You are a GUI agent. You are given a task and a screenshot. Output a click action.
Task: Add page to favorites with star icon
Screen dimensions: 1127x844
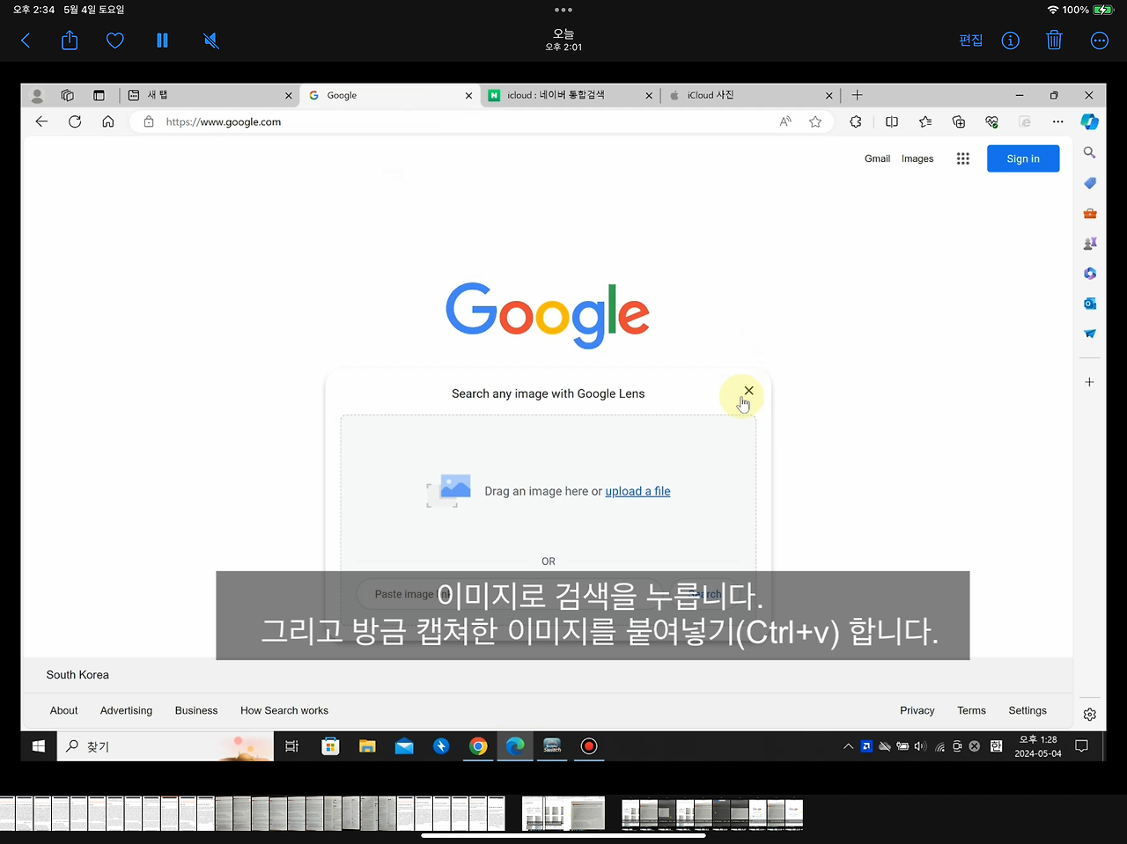pyautogui.click(x=815, y=121)
